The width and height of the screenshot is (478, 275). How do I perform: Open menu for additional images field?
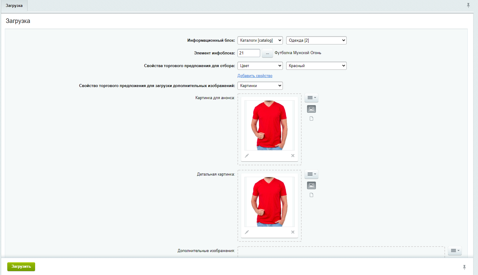coord(455,251)
